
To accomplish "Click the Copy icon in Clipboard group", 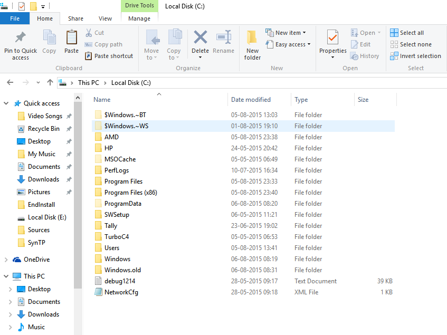I will tap(49, 37).
